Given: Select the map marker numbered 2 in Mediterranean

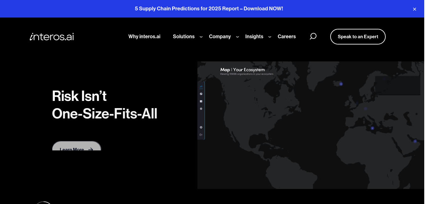Looking at the screenshot, I should pos(373,128).
